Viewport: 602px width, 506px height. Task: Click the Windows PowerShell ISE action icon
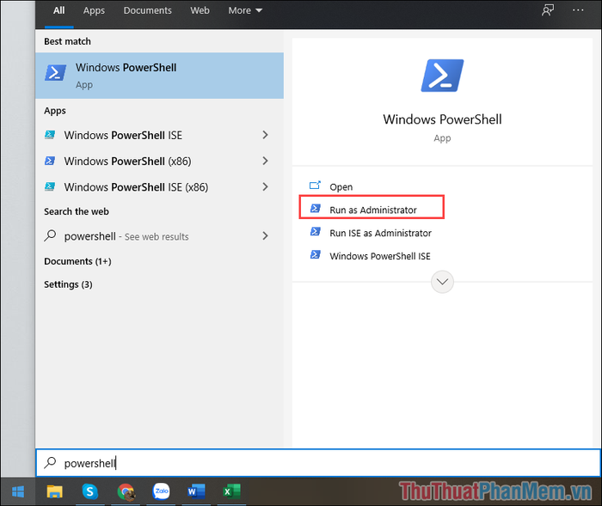click(x=316, y=254)
